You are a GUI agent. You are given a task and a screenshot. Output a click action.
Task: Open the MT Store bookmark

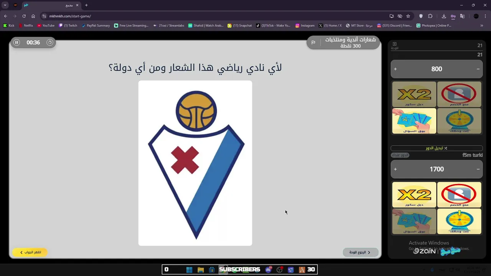click(359, 26)
